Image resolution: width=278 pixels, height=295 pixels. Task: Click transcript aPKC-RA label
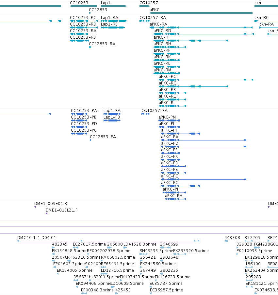click(x=158, y=24)
